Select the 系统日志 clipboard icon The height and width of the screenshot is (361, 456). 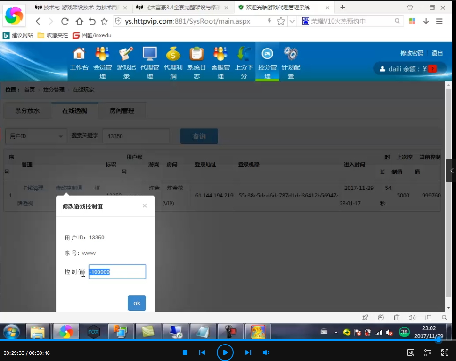point(196,55)
